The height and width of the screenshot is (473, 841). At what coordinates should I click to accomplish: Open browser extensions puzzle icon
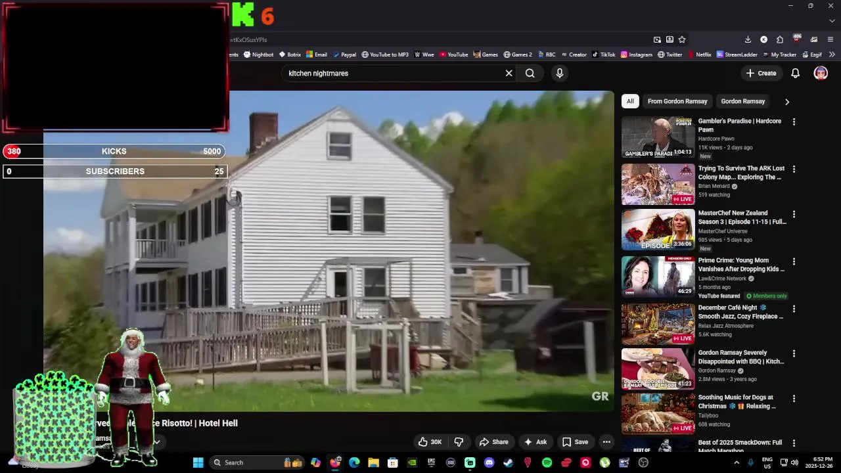tap(779, 39)
